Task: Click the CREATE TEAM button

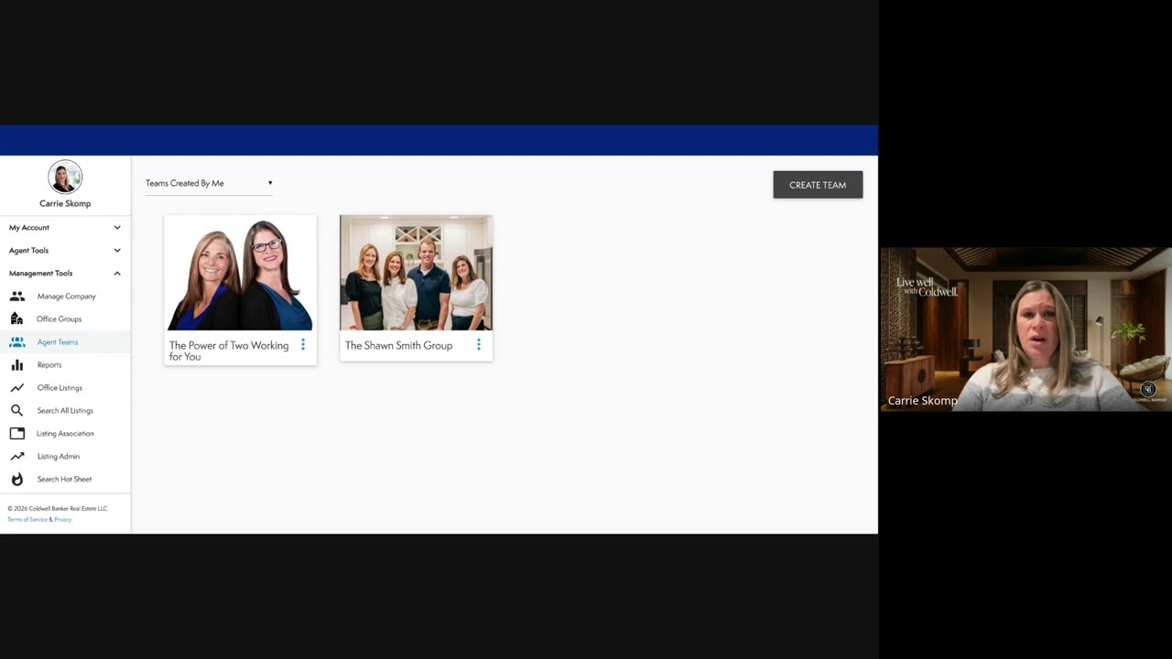Action: [x=818, y=185]
